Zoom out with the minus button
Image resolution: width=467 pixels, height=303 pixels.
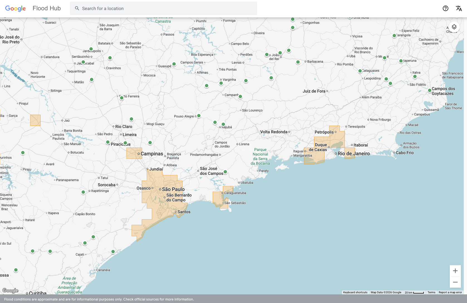(x=455, y=282)
